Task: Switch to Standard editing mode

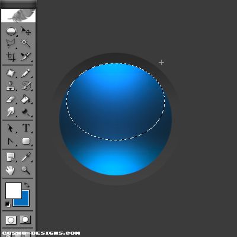Action: click(x=11, y=220)
